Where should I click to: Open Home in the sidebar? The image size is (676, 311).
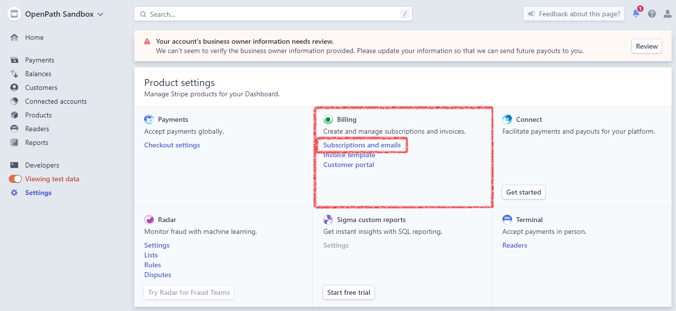pos(34,37)
